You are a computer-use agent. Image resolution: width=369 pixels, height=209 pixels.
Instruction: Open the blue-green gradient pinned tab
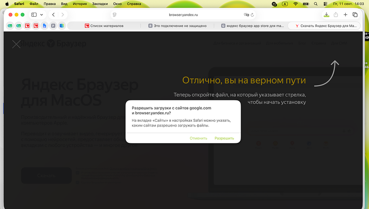62,26
